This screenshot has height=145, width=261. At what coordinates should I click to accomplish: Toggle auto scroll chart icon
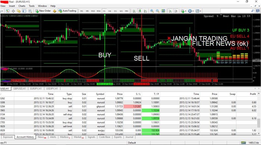170,11
